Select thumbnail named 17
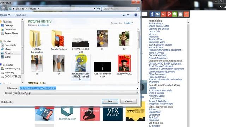 click(59, 65)
